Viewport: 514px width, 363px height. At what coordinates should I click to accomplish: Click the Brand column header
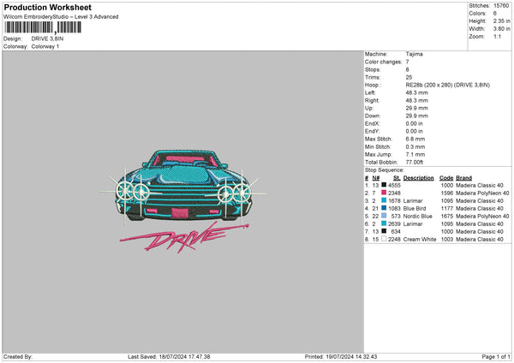[x=463, y=178]
